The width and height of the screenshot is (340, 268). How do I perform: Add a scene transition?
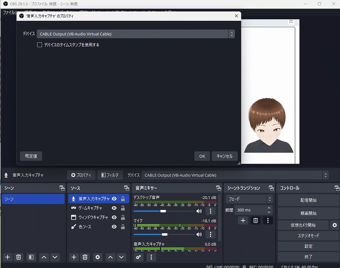pyautogui.click(x=243, y=221)
